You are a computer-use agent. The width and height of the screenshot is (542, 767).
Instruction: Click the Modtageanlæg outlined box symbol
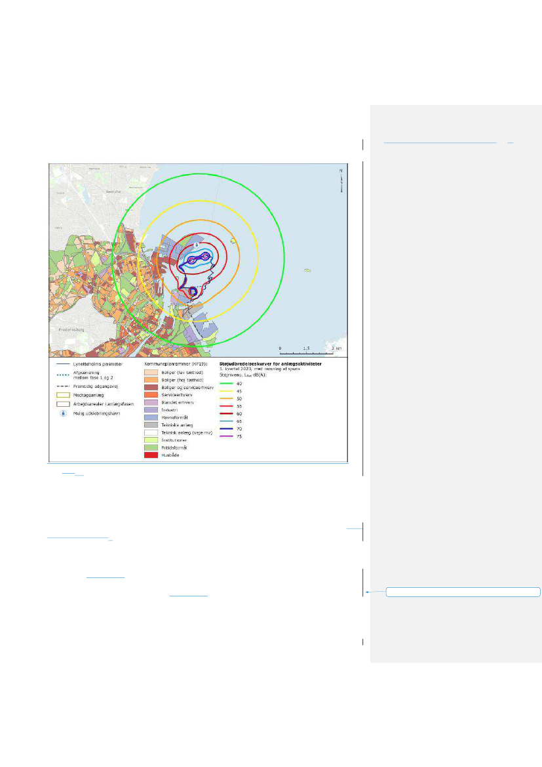(63, 395)
